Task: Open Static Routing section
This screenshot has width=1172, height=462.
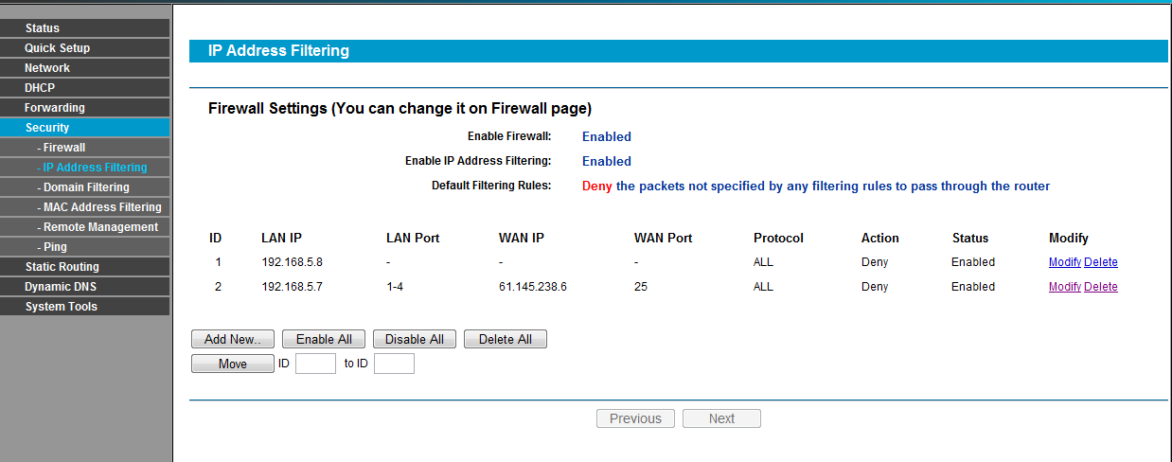Action: tap(62, 267)
